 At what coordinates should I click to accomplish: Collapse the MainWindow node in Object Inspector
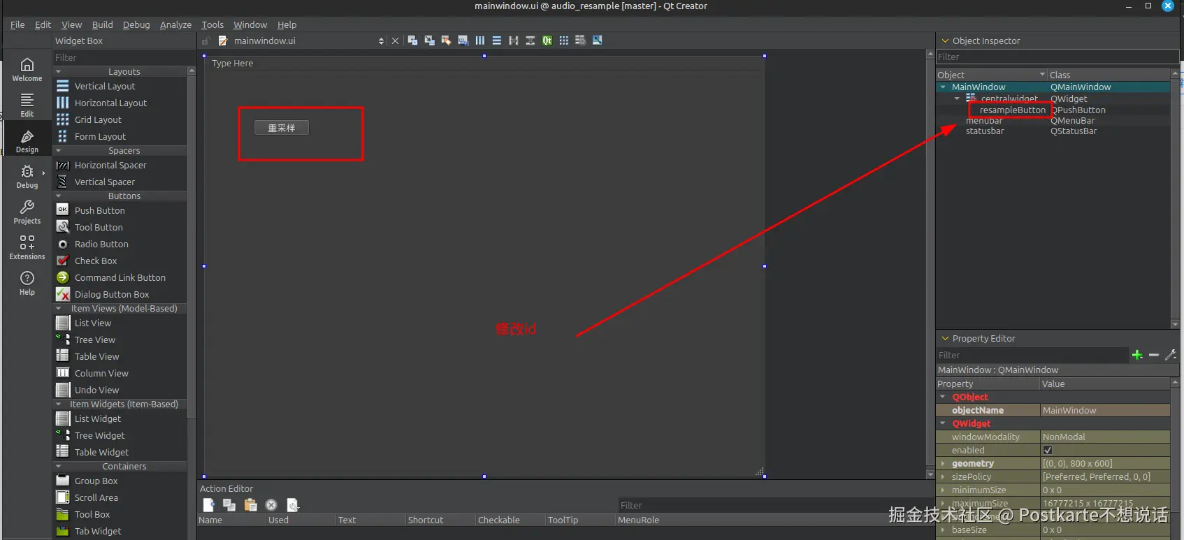point(943,87)
